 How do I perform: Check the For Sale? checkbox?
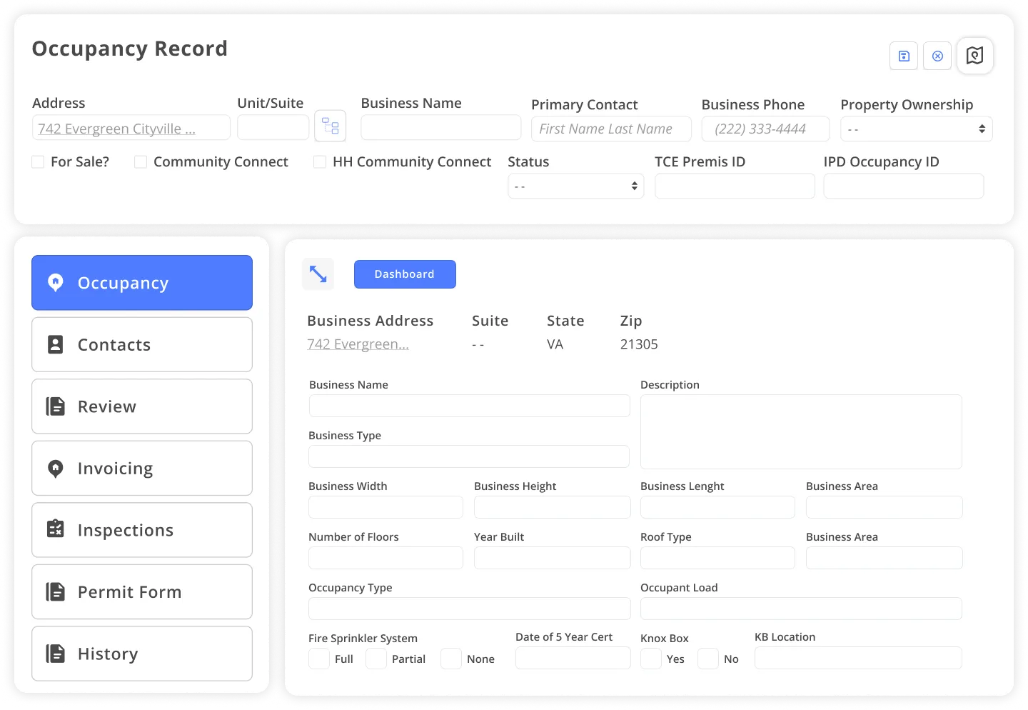(38, 161)
